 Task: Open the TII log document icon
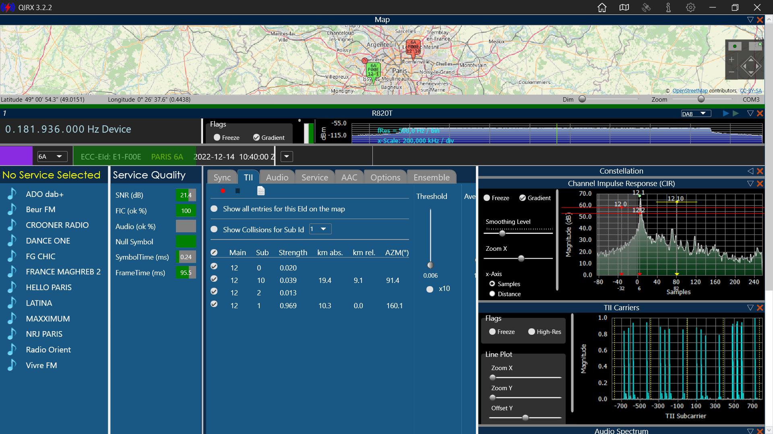click(261, 191)
